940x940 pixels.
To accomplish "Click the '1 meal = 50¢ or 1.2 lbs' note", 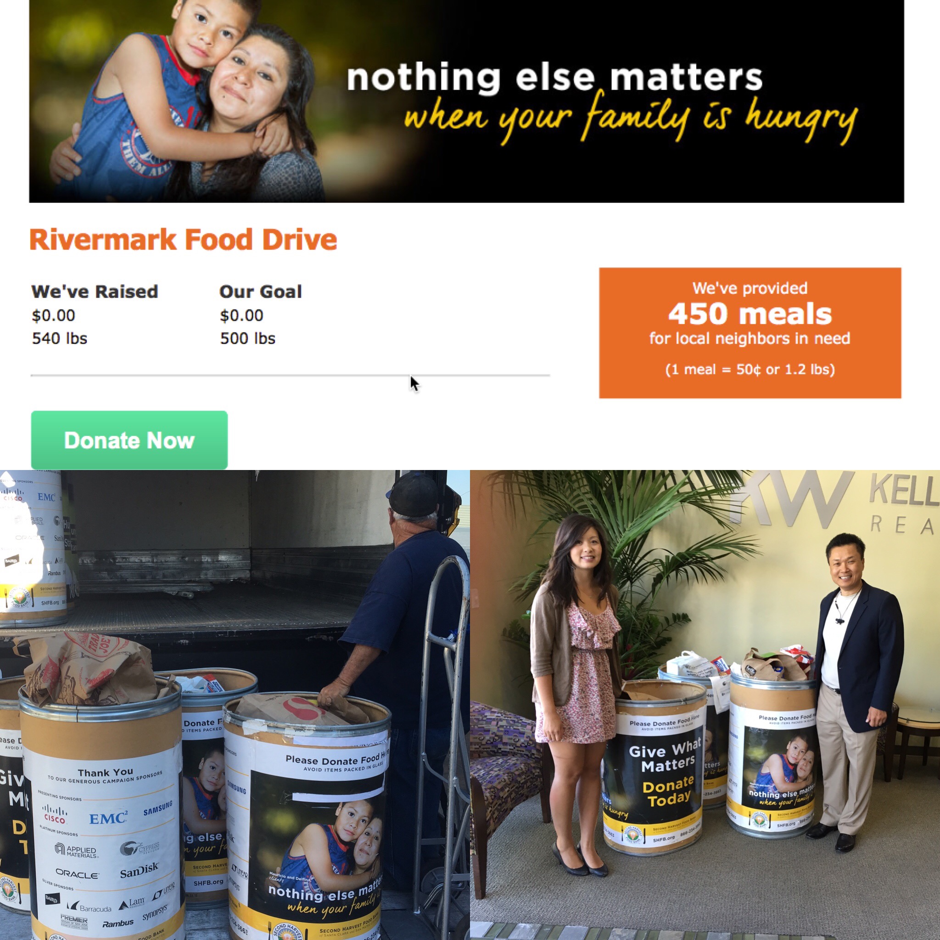I will (750, 369).
